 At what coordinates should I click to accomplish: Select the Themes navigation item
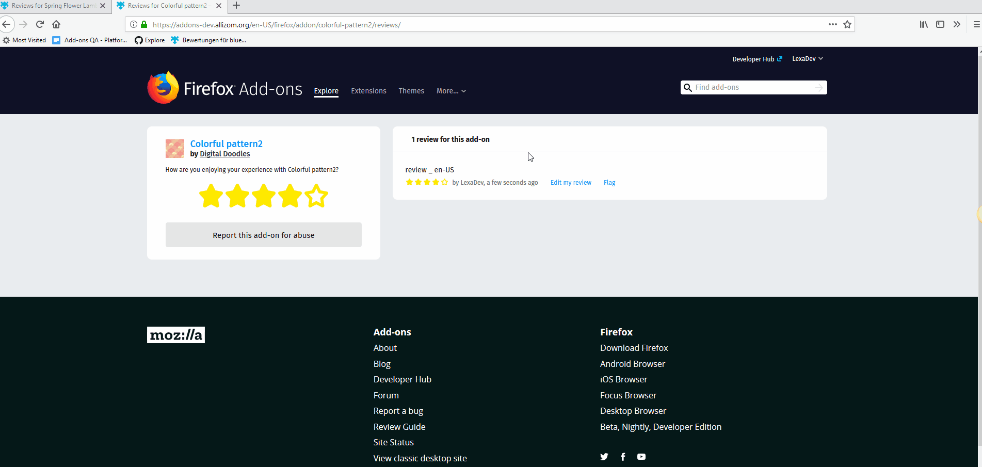pyautogui.click(x=411, y=91)
